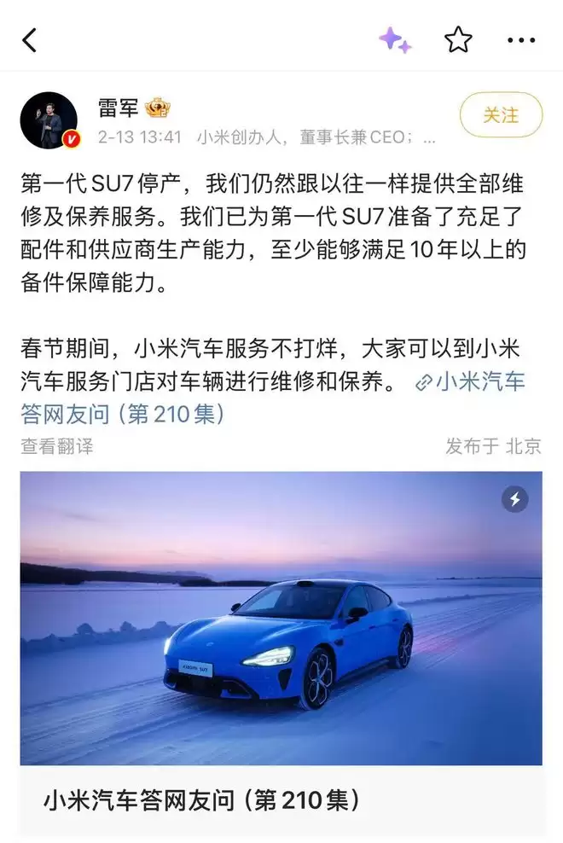The width and height of the screenshot is (563, 843).
Task: Expand the truncated bio 小米创办人，董事长兼CEO
Action: coord(316,137)
